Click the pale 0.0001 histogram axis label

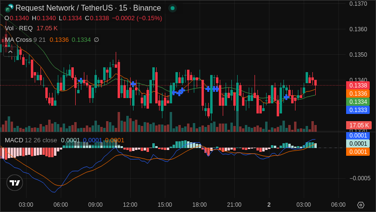(358, 143)
